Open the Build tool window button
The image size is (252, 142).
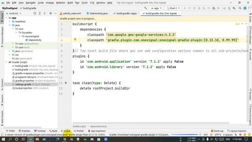point(53,131)
